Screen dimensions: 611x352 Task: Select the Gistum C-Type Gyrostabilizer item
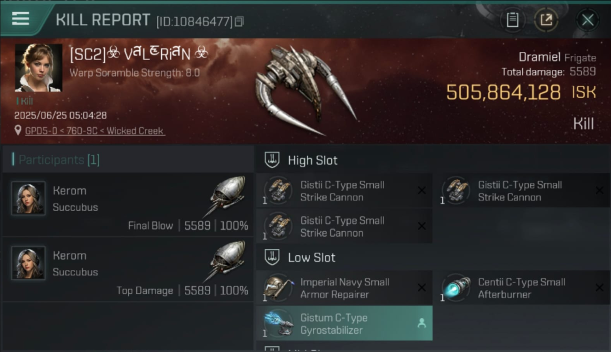click(x=344, y=323)
